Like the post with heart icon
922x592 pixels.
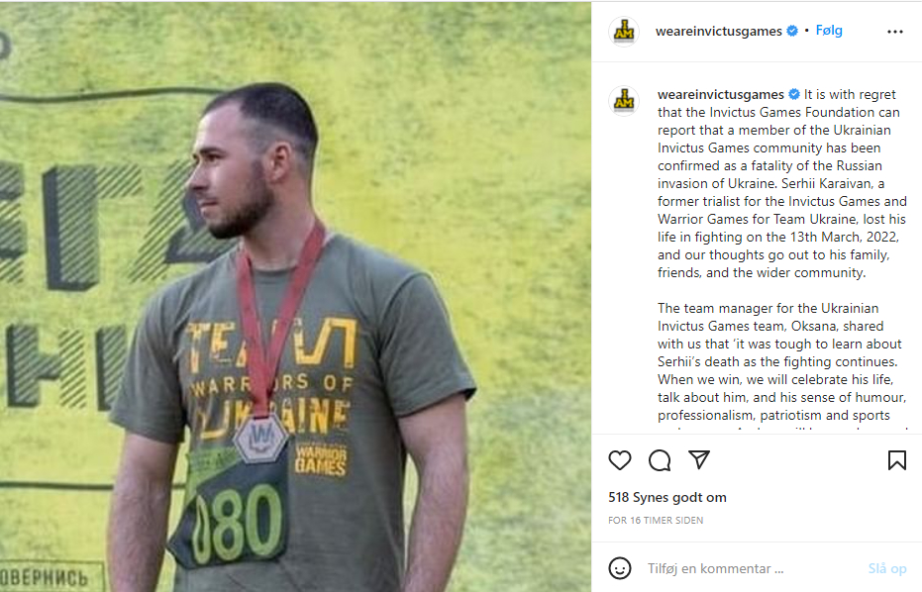pos(619,460)
